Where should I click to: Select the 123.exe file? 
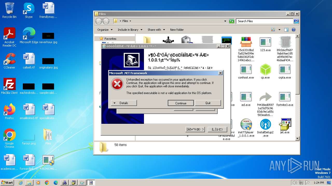265,44
